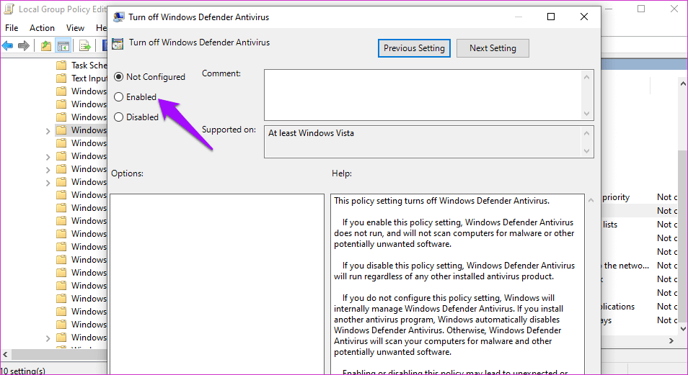This screenshot has height=375, width=688.
Task: Click the empty Options panel
Action: (x=217, y=284)
